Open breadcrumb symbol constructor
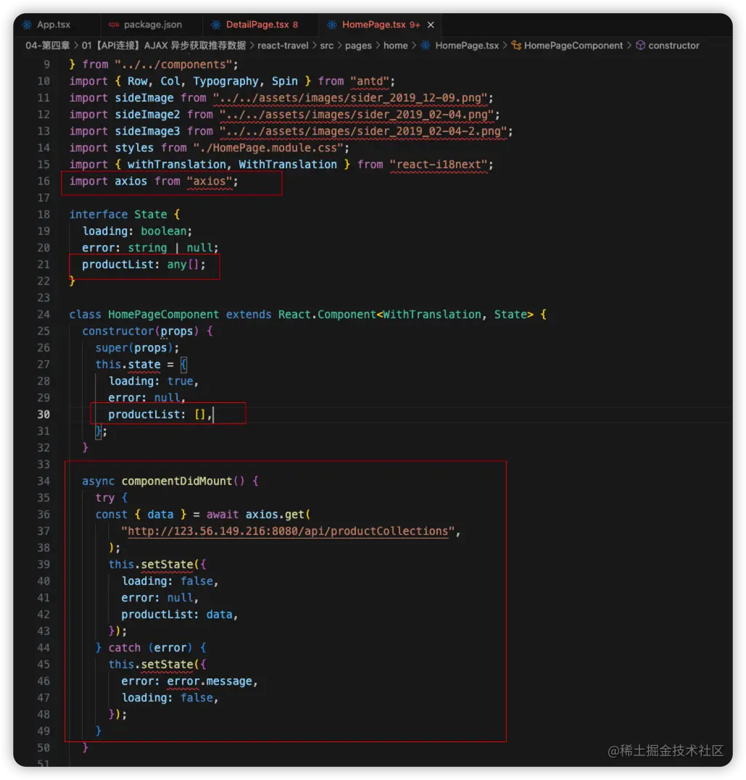 (674, 45)
